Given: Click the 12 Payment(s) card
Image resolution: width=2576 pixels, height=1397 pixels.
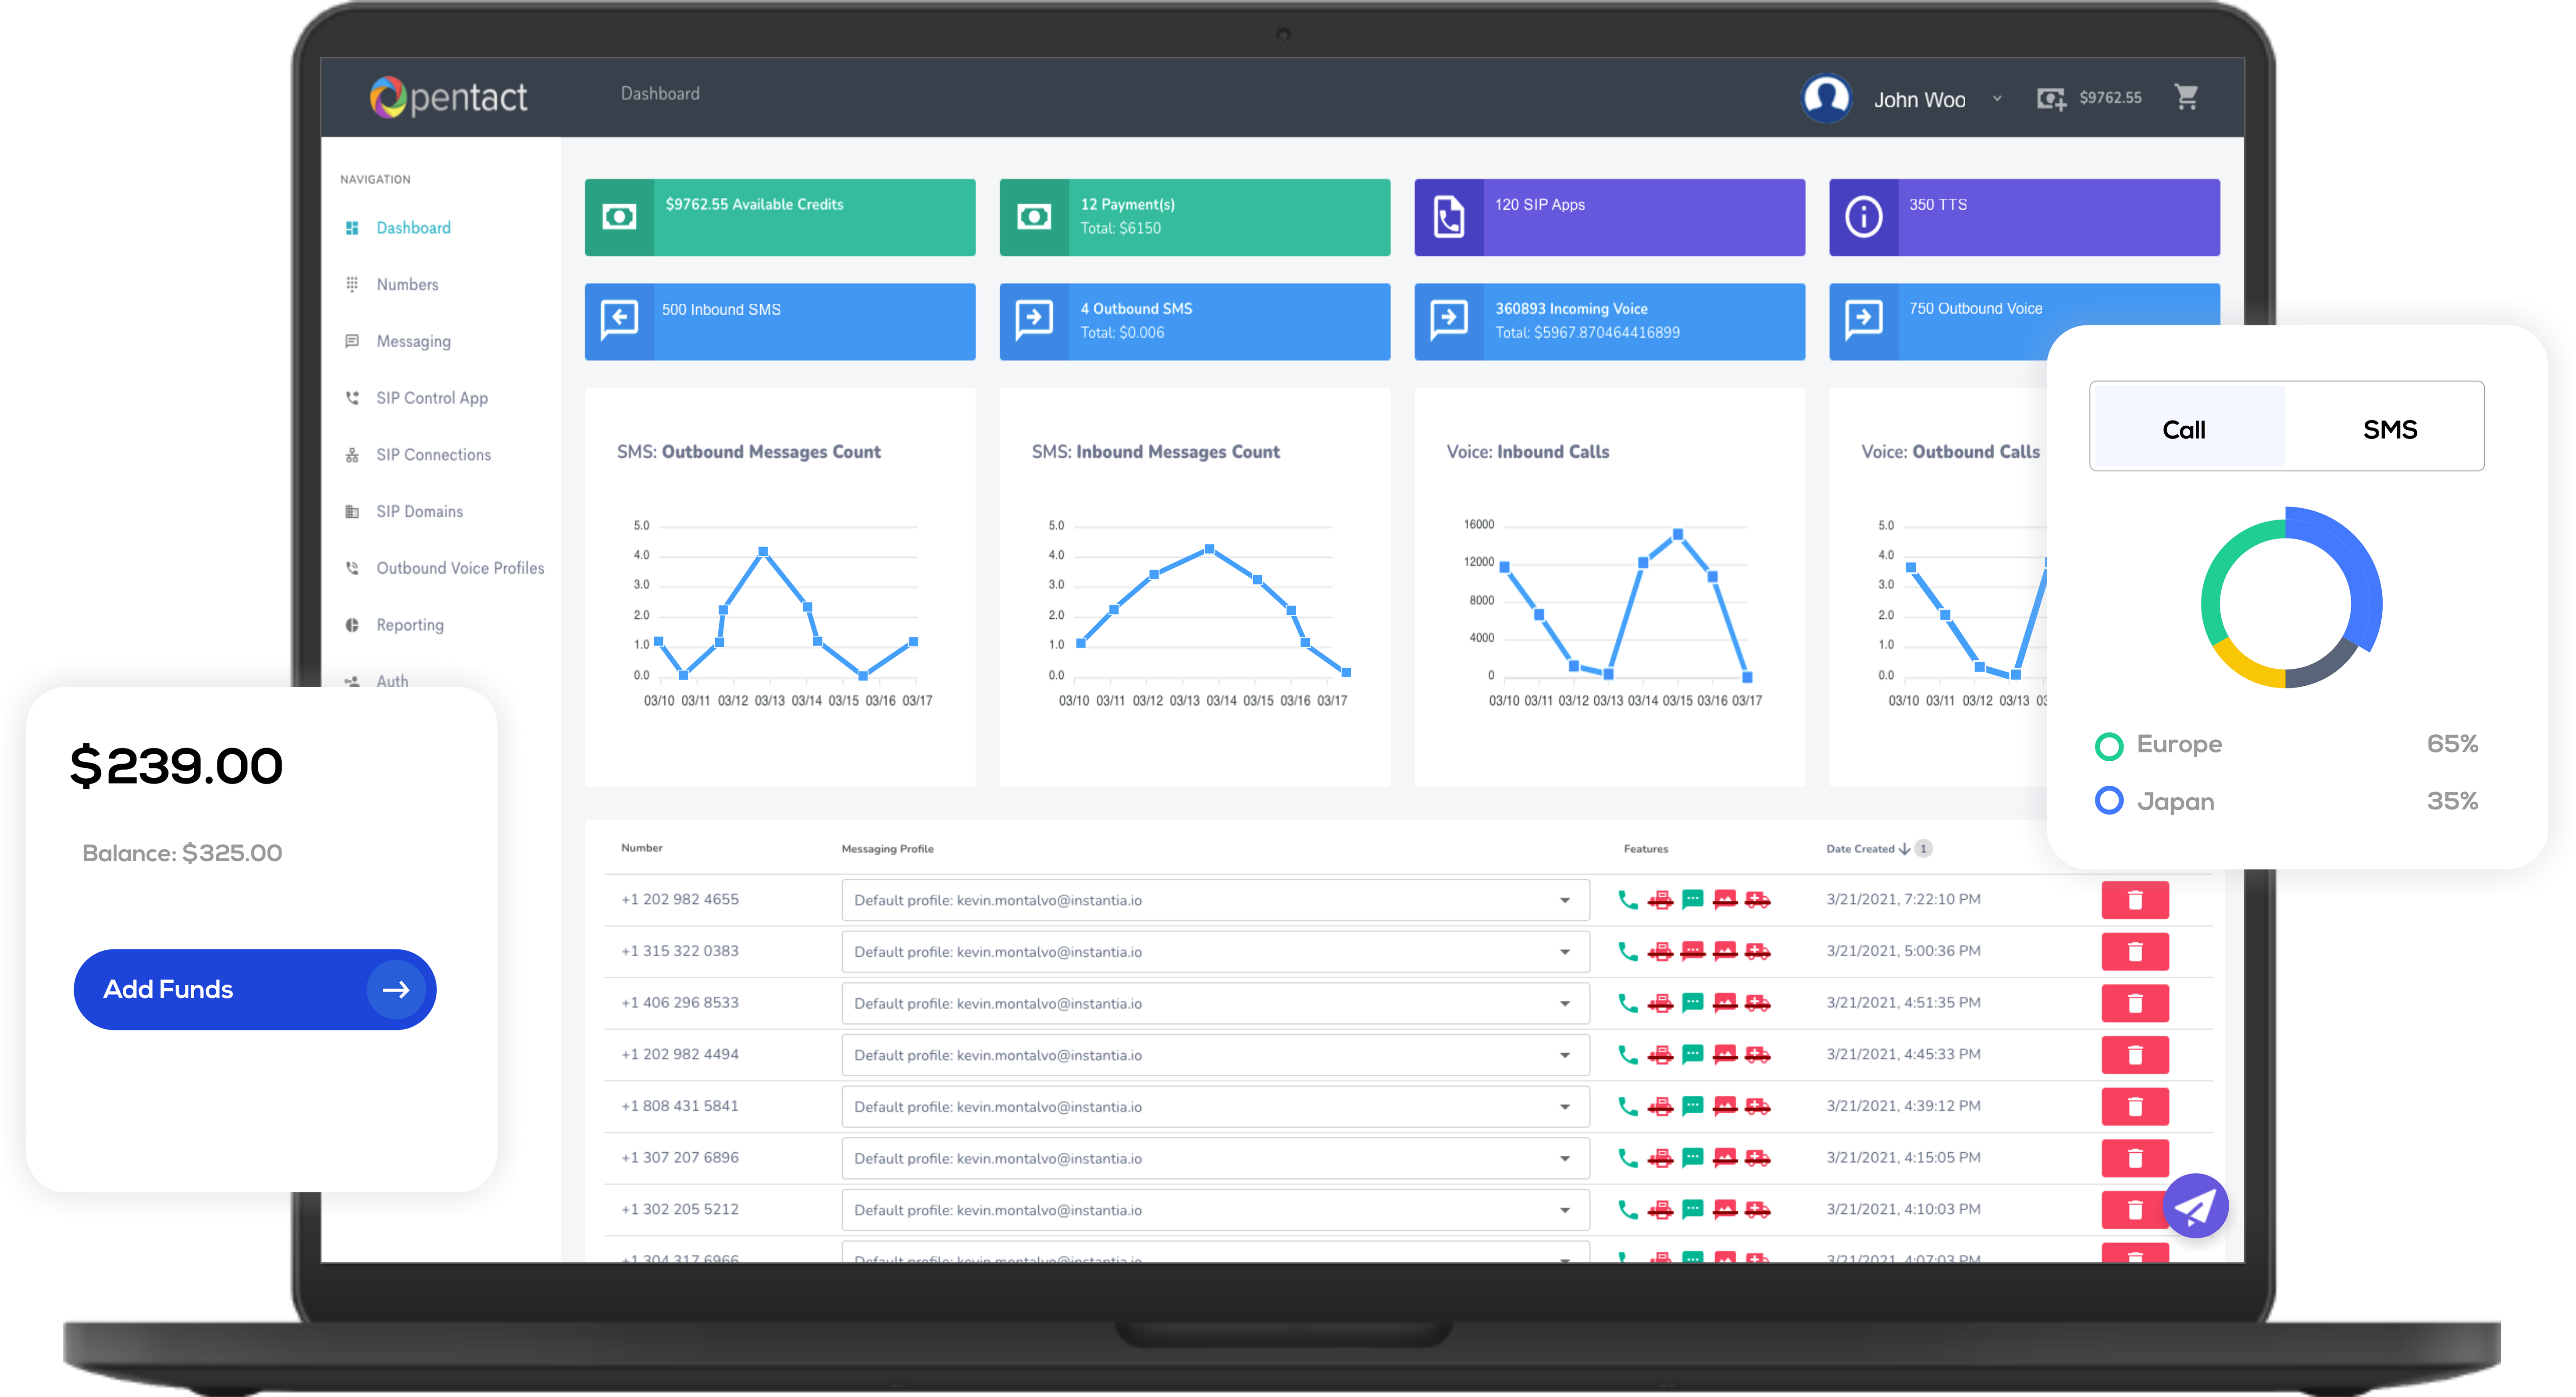Looking at the screenshot, I should pyautogui.click(x=1195, y=217).
